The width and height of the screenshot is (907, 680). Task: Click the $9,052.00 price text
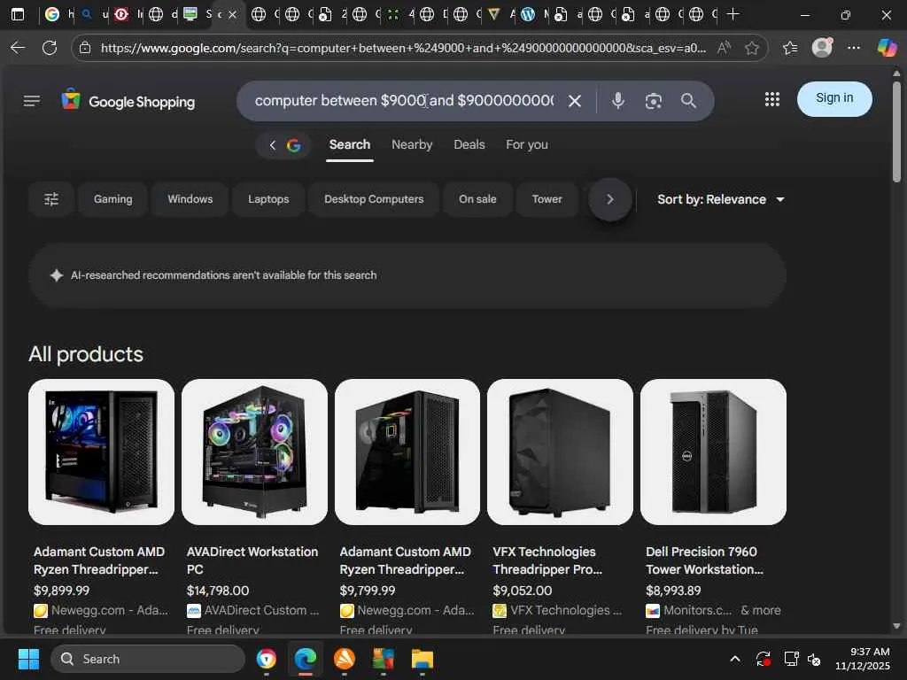[x=523, y=591]
